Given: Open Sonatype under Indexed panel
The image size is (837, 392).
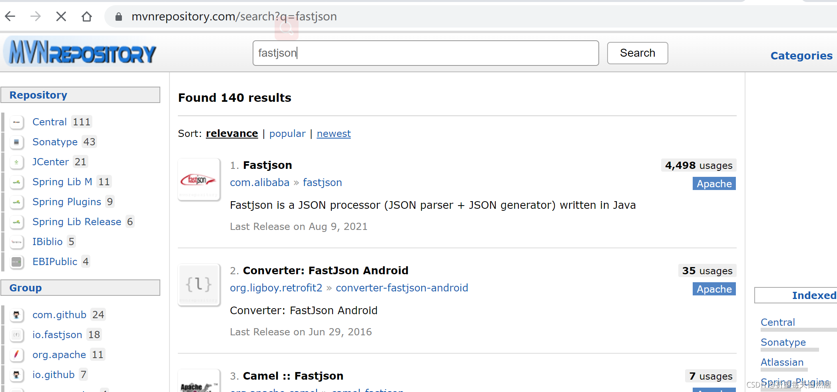Looking at the screenshot, I should (783, 342).
